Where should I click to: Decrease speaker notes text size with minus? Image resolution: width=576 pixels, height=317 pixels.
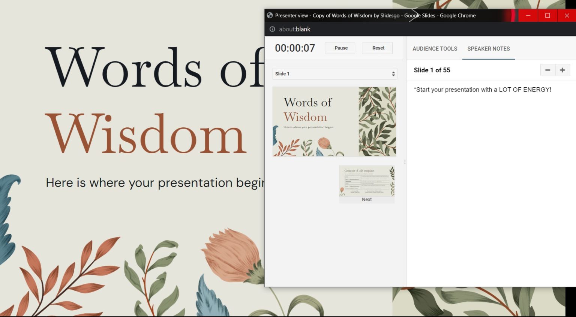(547, 70)
